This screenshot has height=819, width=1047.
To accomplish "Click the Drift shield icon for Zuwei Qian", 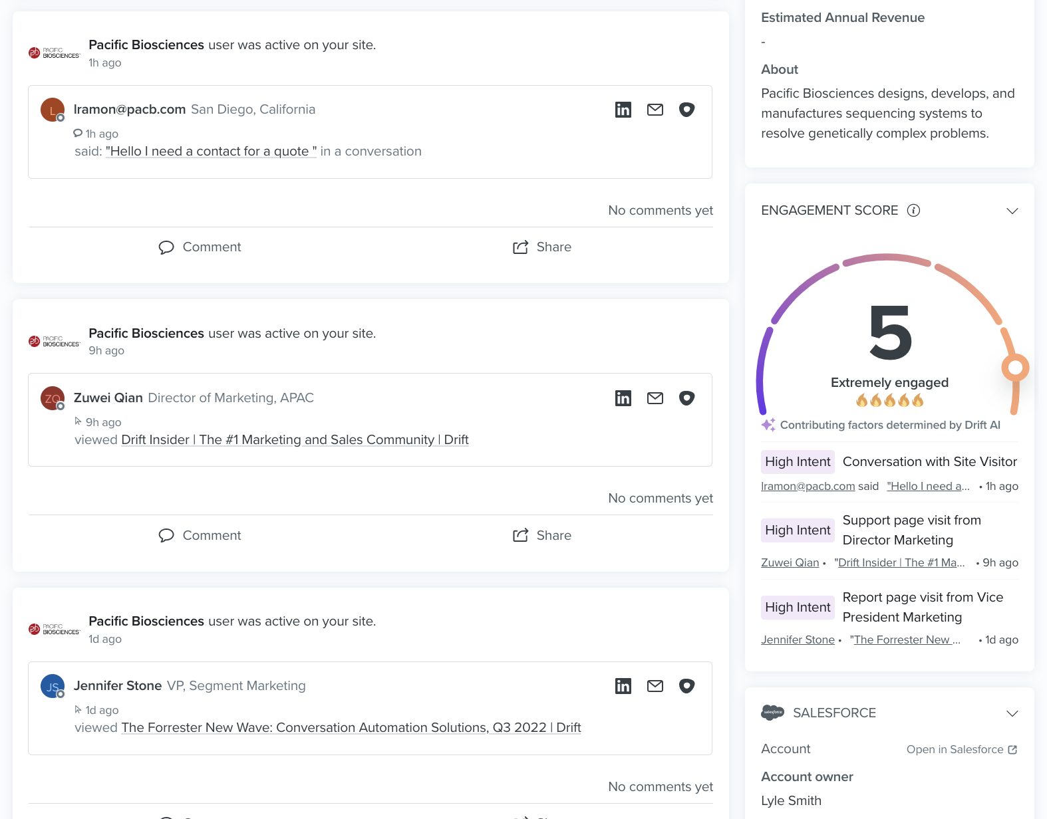I will pyautogui.click(x=687, y=398).
